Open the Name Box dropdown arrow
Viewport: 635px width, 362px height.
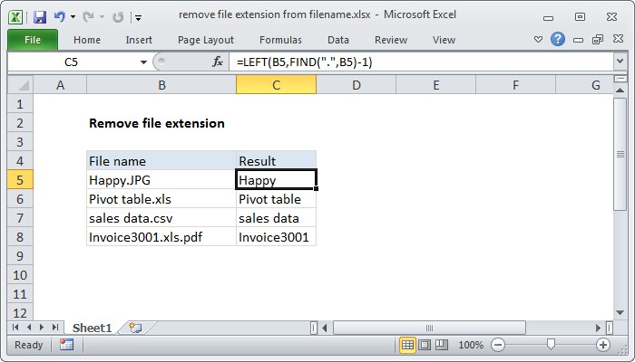(142, 62)
